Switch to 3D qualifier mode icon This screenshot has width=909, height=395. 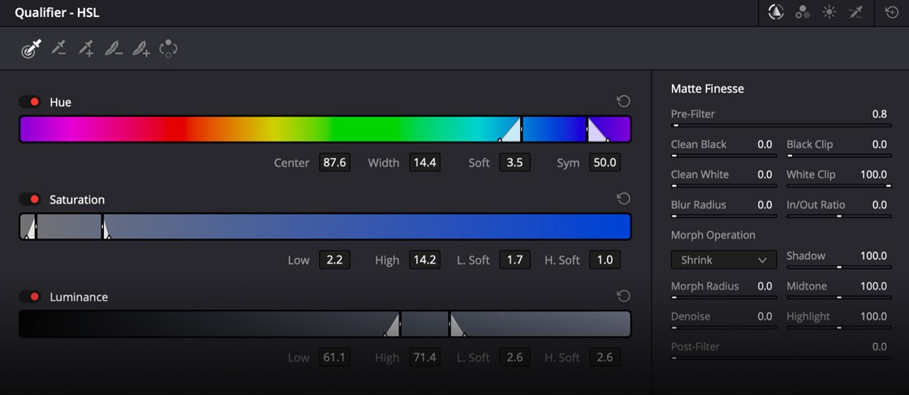855,12
